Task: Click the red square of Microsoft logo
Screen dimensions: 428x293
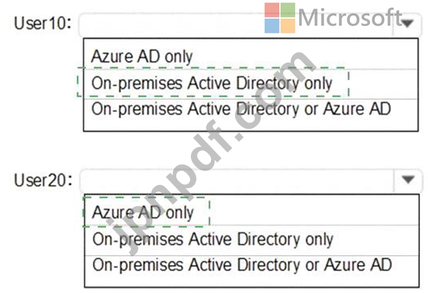Action: [x=272, y=10]
